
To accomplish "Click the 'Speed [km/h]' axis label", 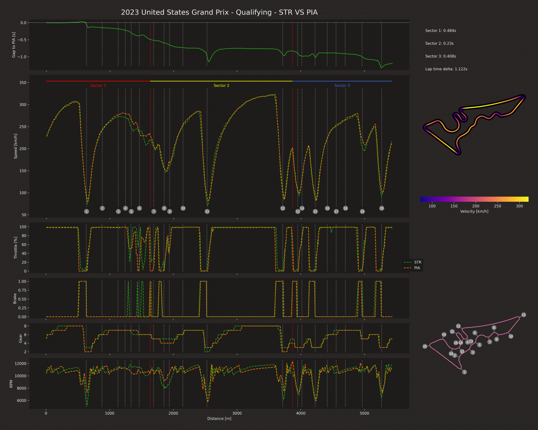I will (16, 146).
